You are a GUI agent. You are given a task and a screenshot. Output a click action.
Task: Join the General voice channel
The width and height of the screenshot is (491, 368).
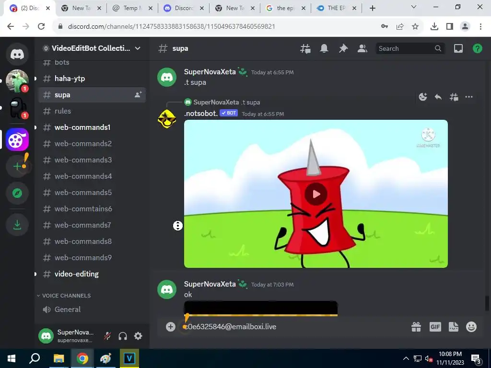(92, 310)
